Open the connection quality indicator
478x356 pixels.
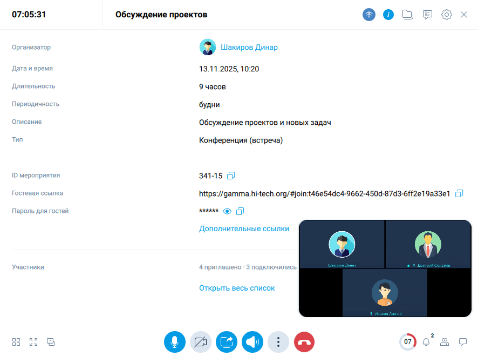pyautogui.click(x=368, y=15)
